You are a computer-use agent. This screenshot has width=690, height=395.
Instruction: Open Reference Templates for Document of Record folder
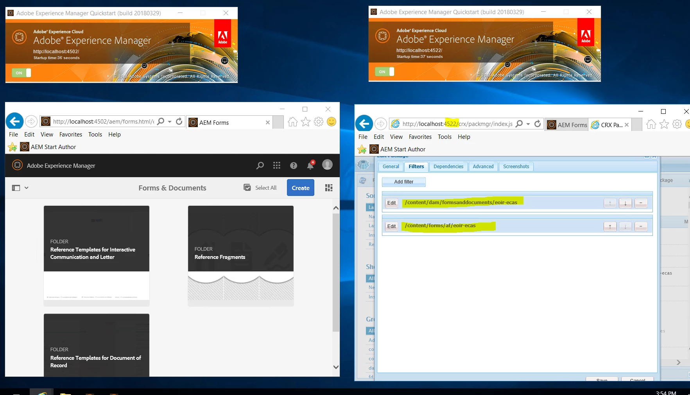coord(97,345)
